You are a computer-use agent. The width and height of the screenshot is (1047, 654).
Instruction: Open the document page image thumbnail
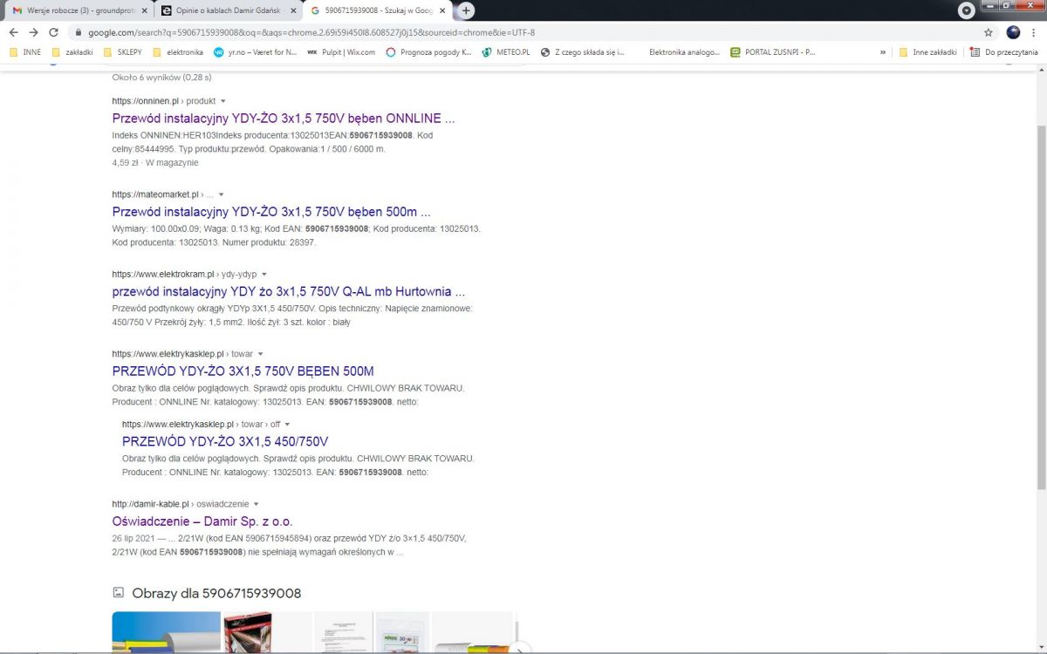point(343,632)
